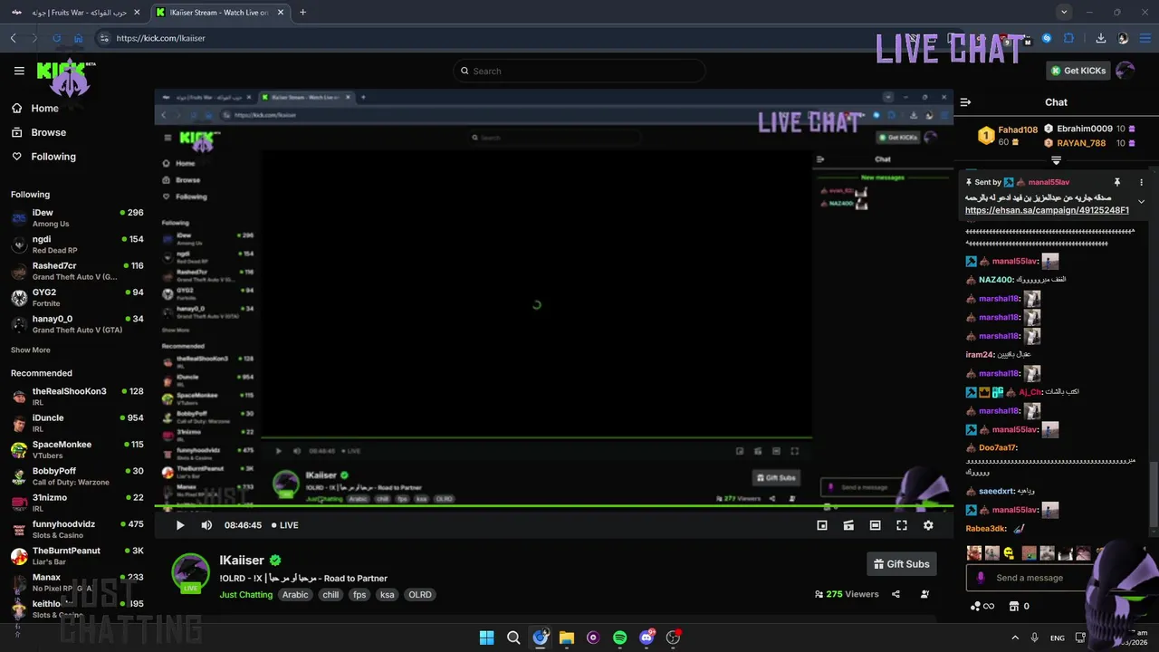Click the Get KICKs button
Viewport: 1159px width, 652px height.
pyautogui.click(x=1078, y=71)
